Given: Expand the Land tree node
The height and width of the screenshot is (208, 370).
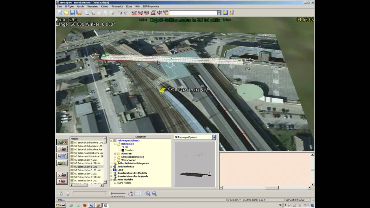Looking at the screenshot, I should [x=111, y=170].
